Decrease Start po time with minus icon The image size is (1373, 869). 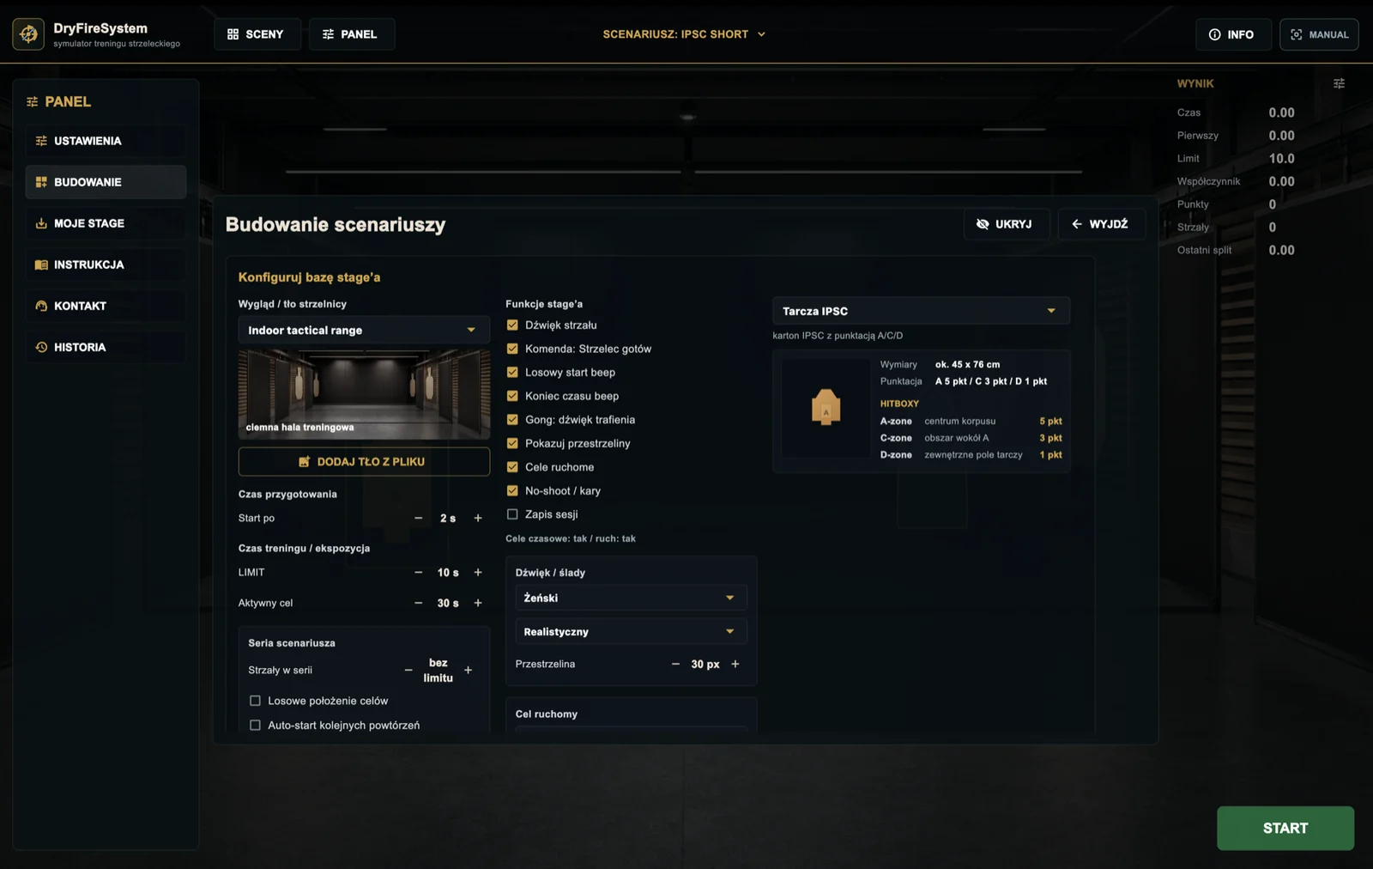418,518
